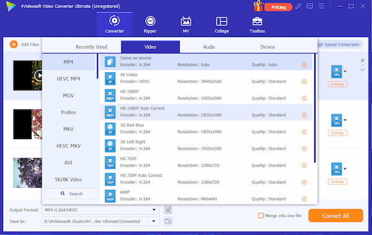Click the Pricing button
Image resolution: width=372 pixels, height=235 pixels.
pos(278,7)
